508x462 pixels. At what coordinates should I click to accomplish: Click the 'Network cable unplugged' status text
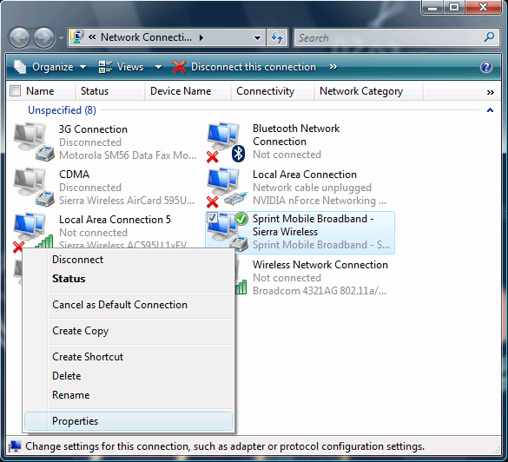[312, 188]
